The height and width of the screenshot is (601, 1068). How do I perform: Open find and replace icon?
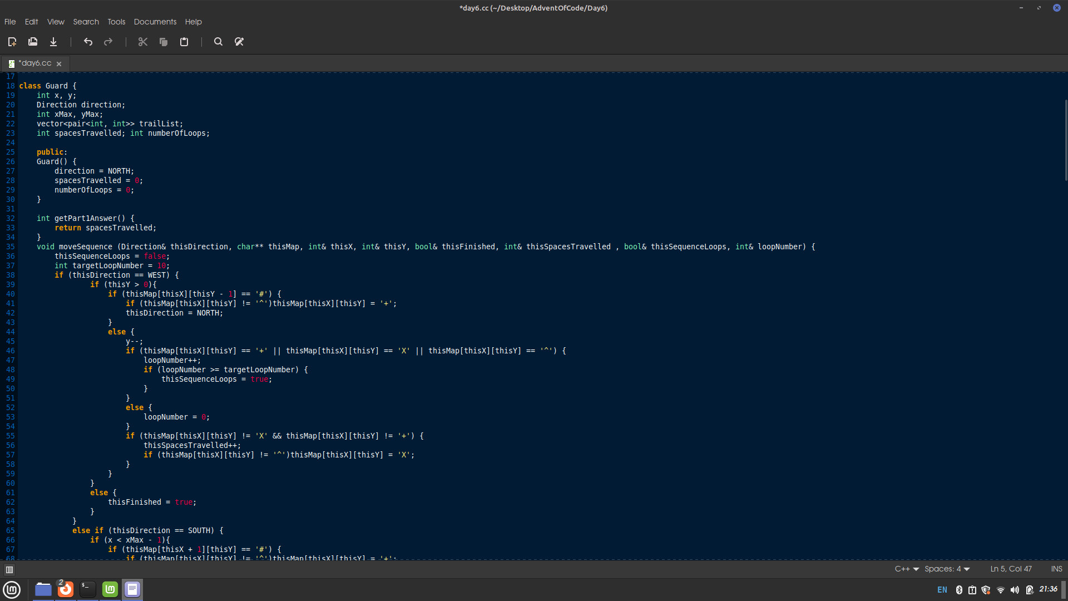pyautogui.click(x=239, y=42)
